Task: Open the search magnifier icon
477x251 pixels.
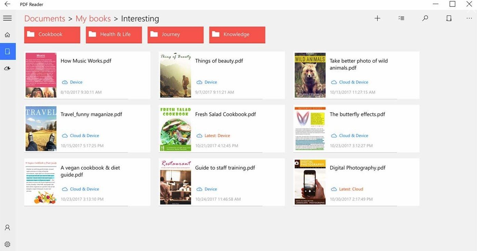Action: (x=425, y=18)
